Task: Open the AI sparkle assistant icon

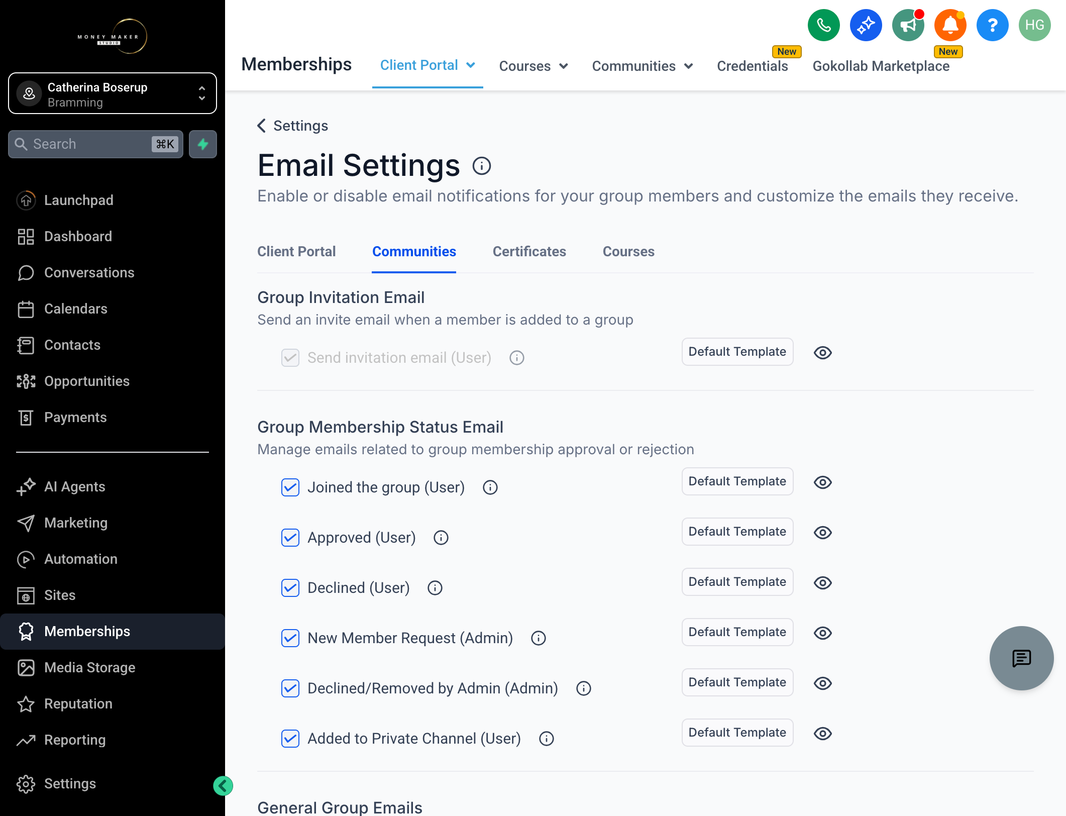Action: (x=866, y=25)
